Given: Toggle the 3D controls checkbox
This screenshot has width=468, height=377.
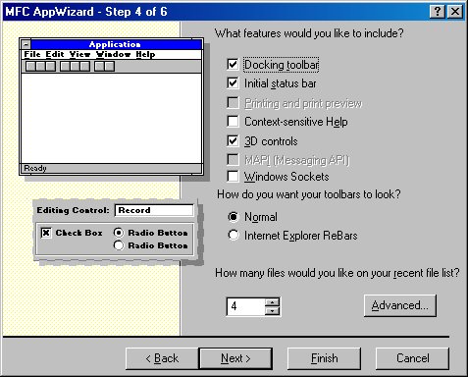Looking at the screenshot, I should [x=233, y=141].
